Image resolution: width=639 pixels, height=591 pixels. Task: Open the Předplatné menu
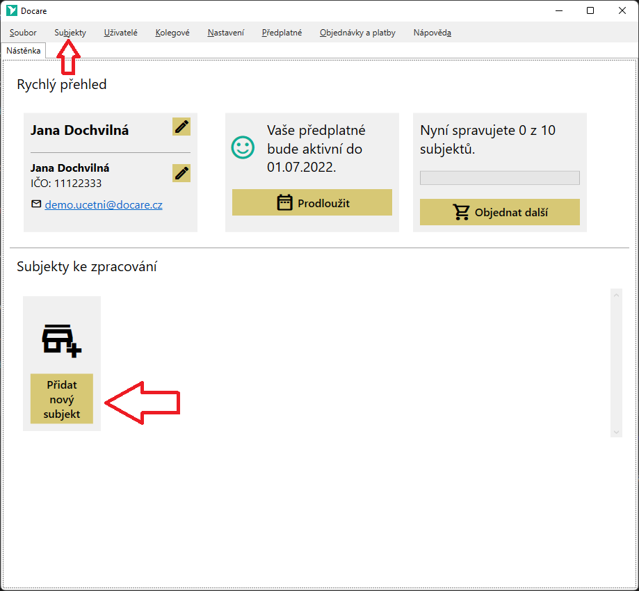282,33
